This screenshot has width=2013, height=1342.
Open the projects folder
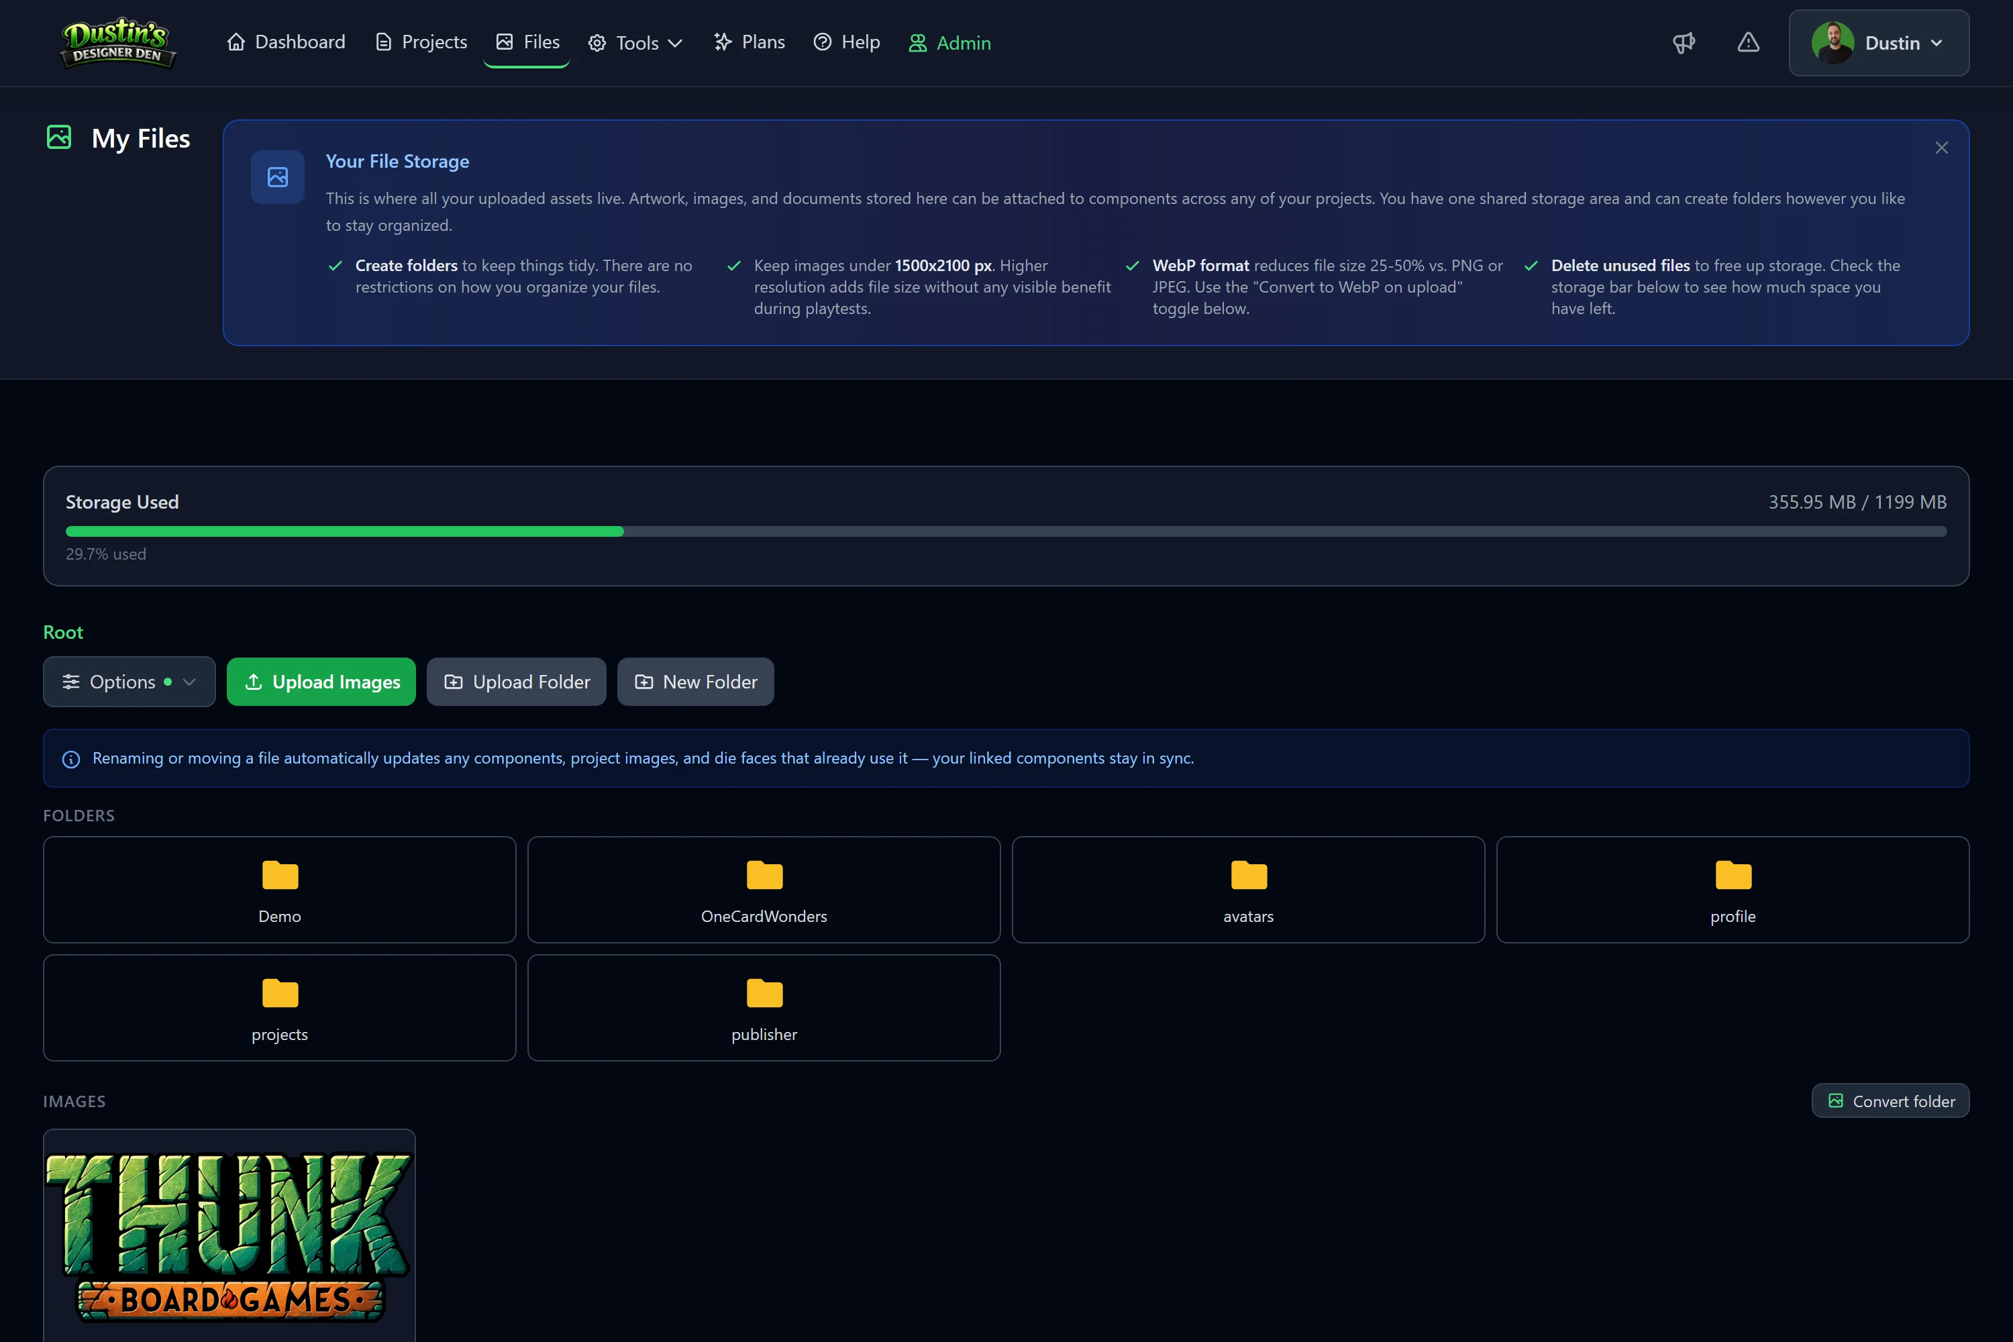[280, 1007]
